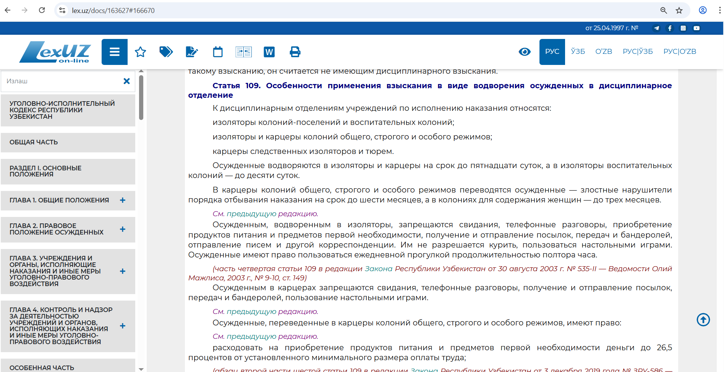Image resolution: width=724 pixels, height=372 pixels.
Task: Toggle the hamburger menu sidebar button
Action: [x=114, y=52]
